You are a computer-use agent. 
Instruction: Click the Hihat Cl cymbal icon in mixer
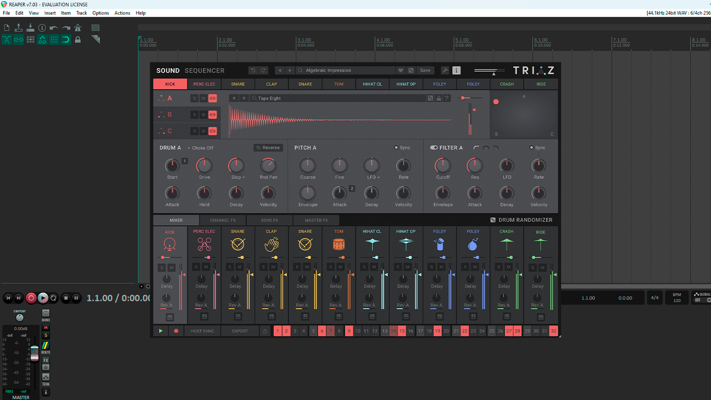click(372, 243)
